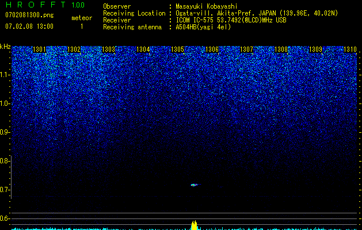This screenshot has width=362, height=230.
Task: Click antenna value A504HB(yagi 4el)
Action: point(203,27)
